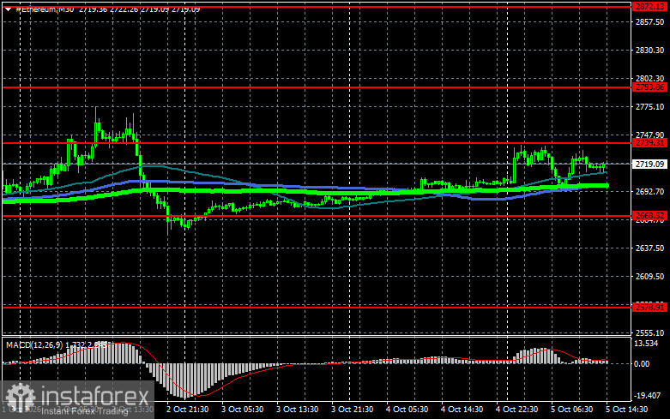
Task: Click the 2830.30 price scale value
Action: [649, 50]
